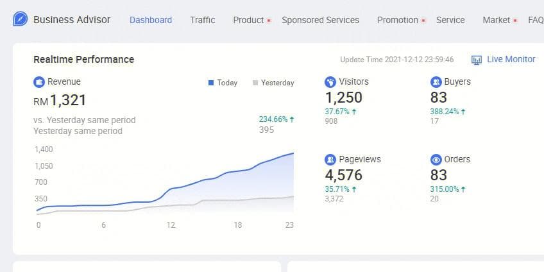The height and width of the screenshot is (272, 544).
Task: Click the Update Time 2021-12-12 23:59:46 text
Action: [396, 60]
